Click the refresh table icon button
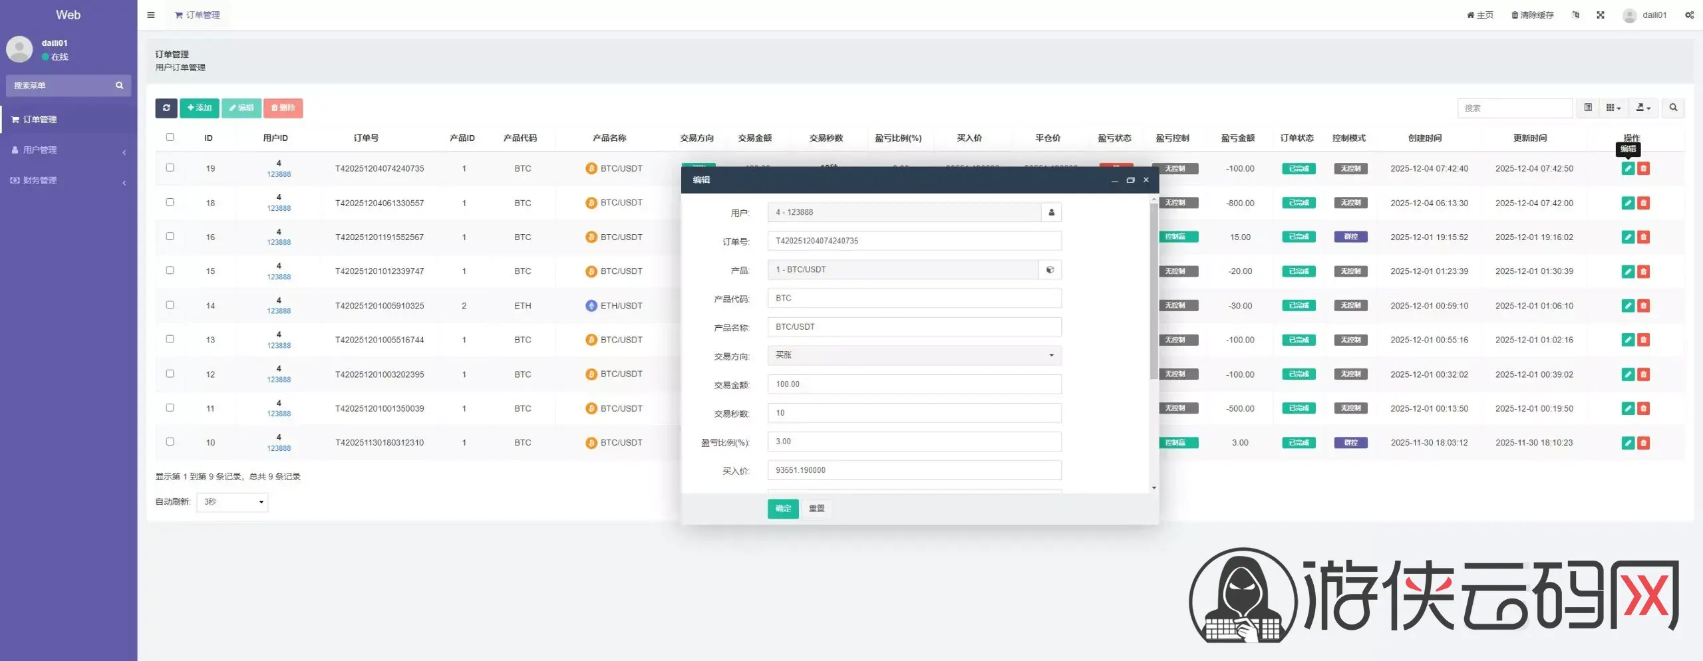The width and height of the screenshot is (1703, 661). 166,108
